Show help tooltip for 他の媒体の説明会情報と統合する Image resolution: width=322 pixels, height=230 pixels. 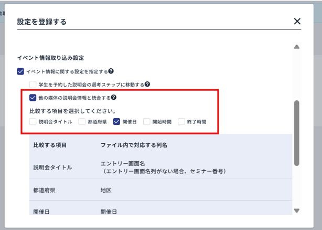114,98
